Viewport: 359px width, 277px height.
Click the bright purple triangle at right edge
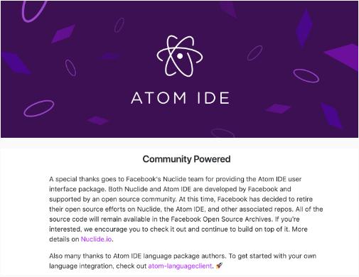tap(343, 57)
